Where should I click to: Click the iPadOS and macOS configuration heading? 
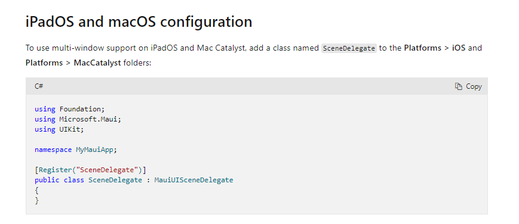[139, 22]
